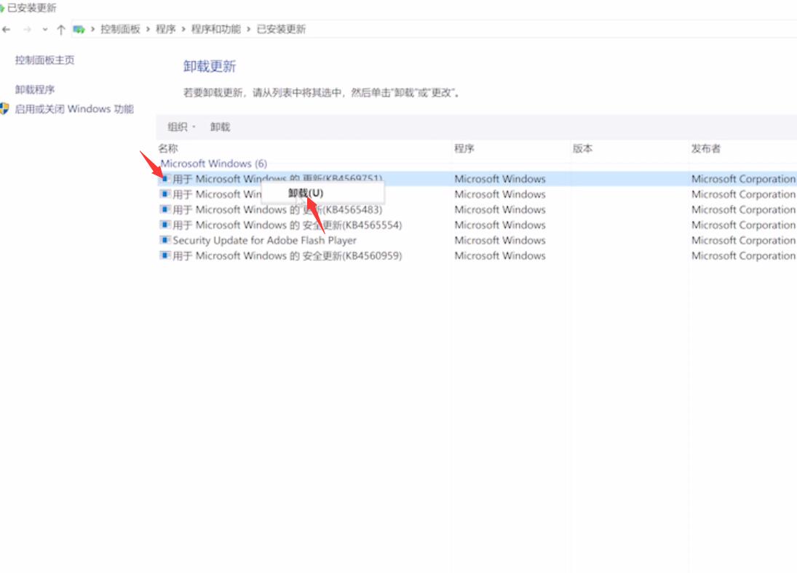Click Microsoft Corporation in the KB4560959 row
The height and width of the screenshot is (573, 797).
tap(743, 255)
